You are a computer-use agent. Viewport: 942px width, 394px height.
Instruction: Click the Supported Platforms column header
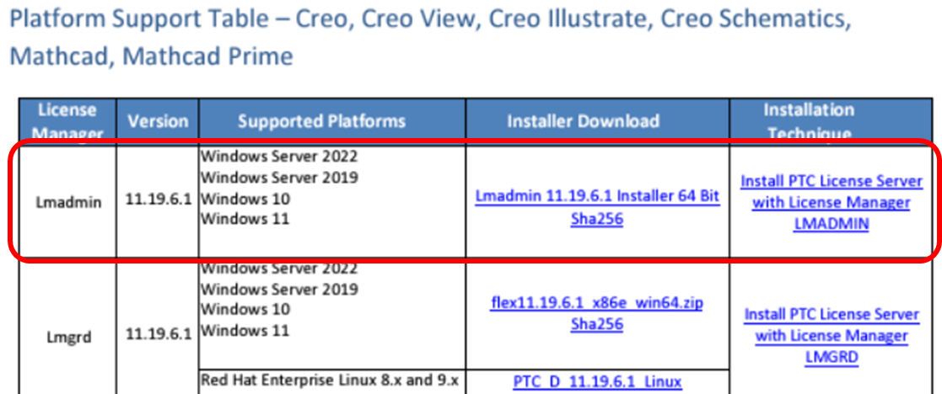(x=321, y=121)
